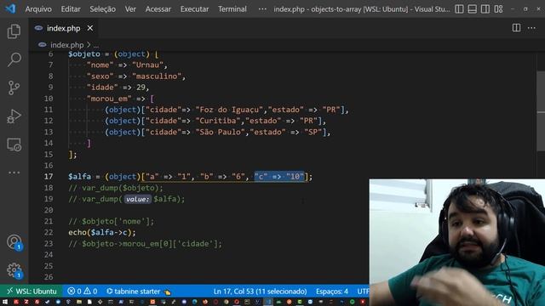The image size is (545, 306).
Task: Split the editor to the right
Action: (x=517, y=28)
